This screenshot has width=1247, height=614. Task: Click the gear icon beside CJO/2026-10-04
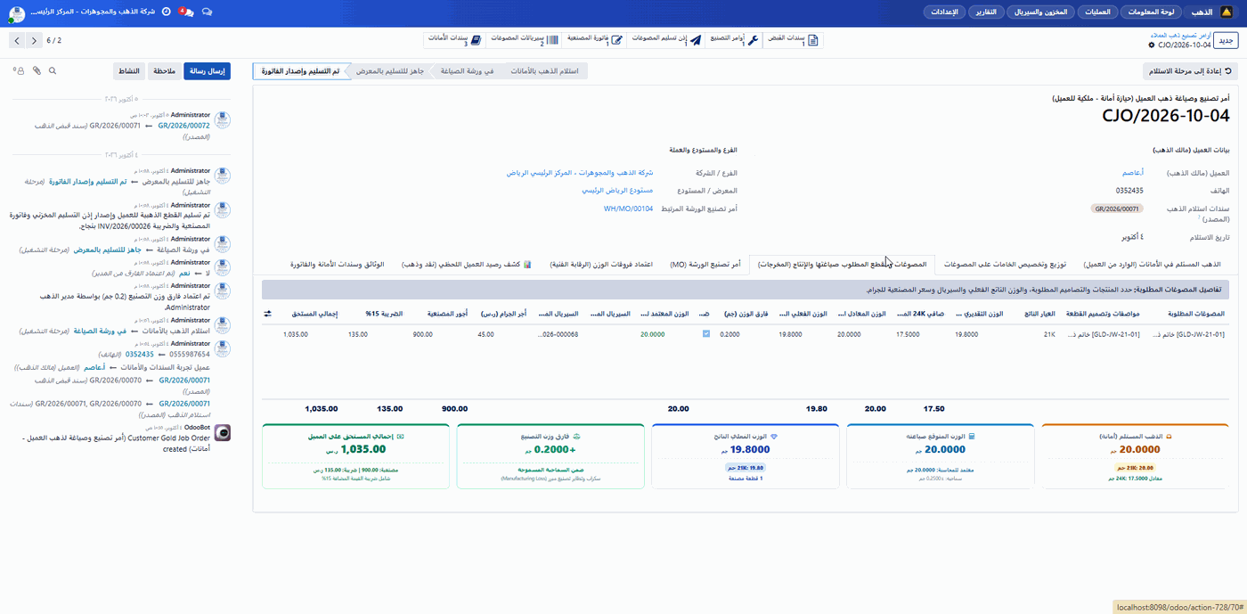1152,45
